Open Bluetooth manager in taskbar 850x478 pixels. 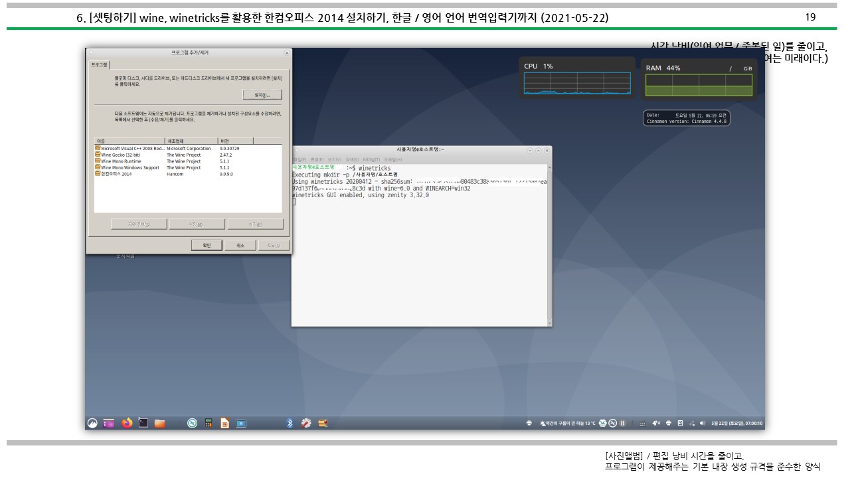pyautogui.click(x=290, y=423)
